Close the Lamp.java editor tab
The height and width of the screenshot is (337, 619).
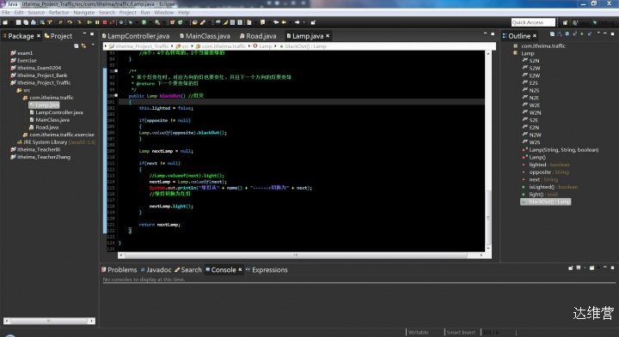(328, 36)
